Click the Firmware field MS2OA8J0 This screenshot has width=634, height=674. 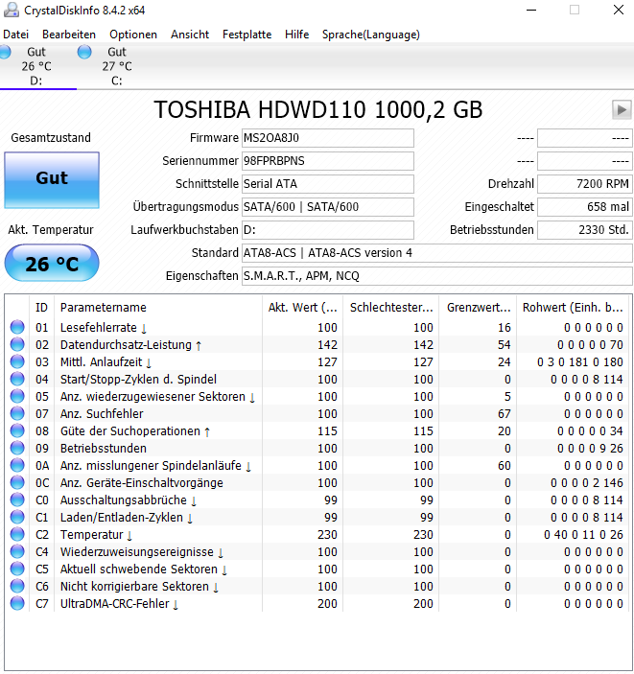328,138
